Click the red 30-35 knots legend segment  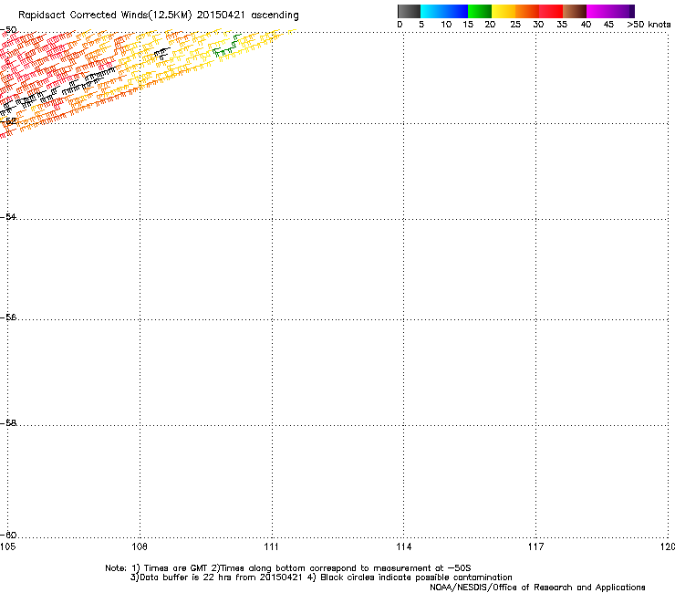pos(551,11)
